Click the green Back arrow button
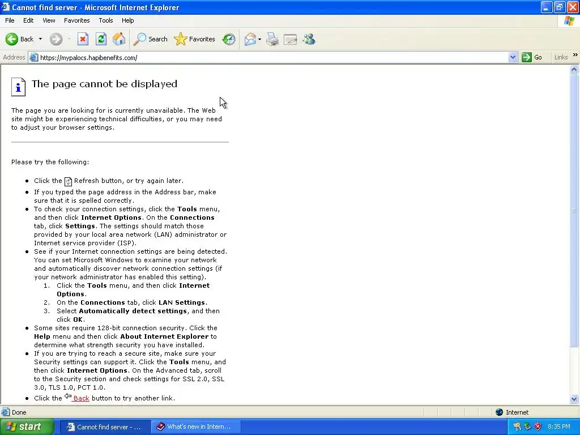The image size is (580, 435). click(12, 39)
